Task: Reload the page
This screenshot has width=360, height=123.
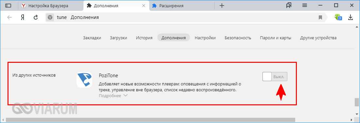Action: click(x=36, y=17)
